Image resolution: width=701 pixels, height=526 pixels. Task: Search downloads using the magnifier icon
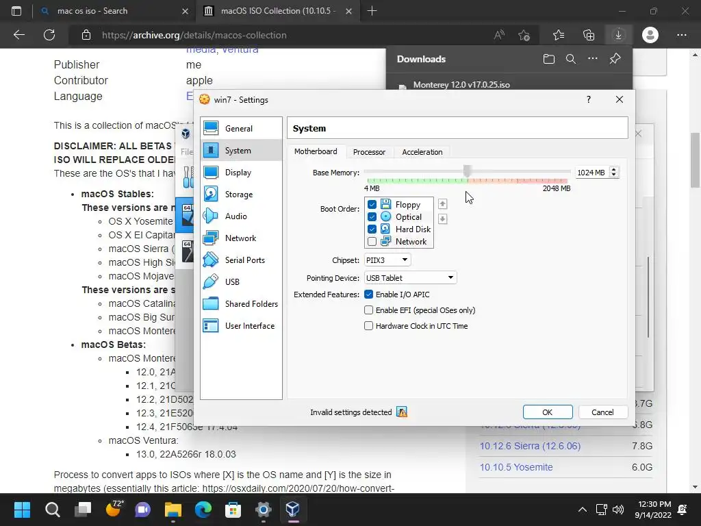tap(571, 59)
